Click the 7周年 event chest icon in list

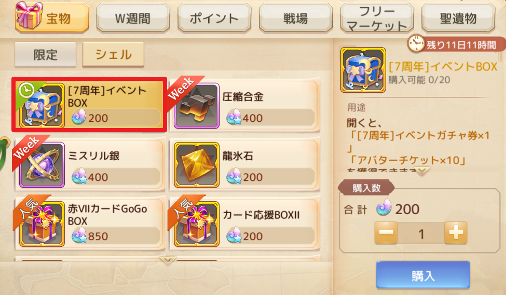click(x=42, y=106)
